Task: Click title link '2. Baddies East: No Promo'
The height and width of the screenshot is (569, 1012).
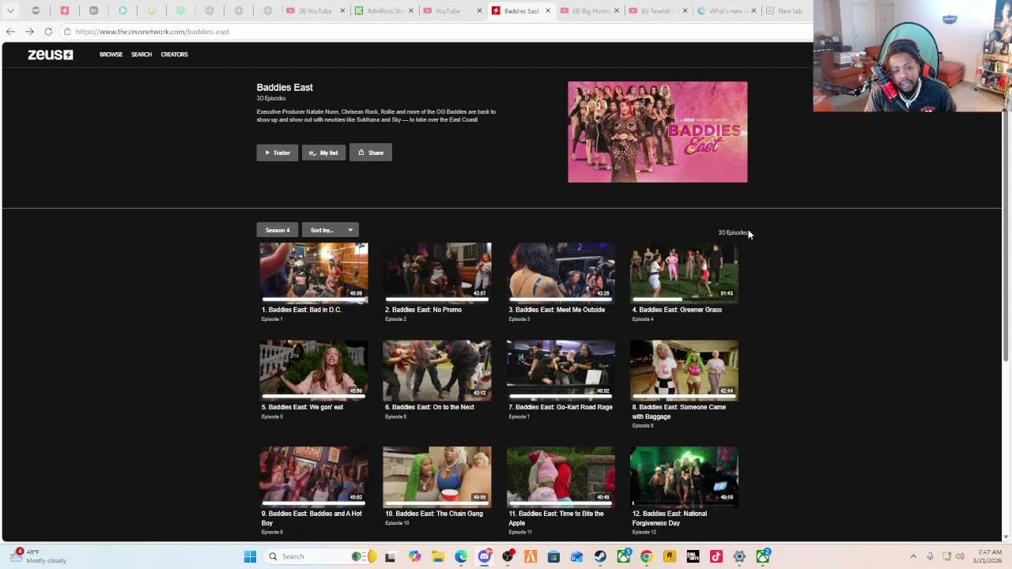Action: click(x=423, y=310)
